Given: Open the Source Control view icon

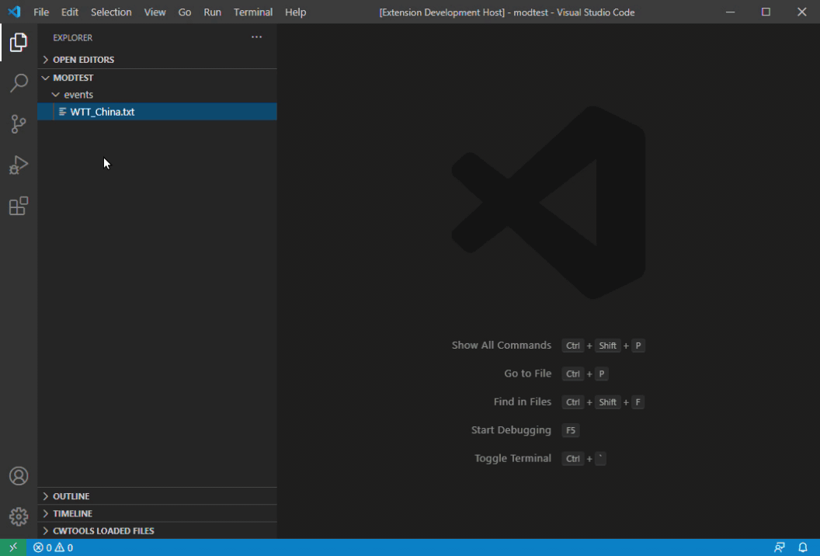Looking at the screenshot, I should [x=19, y=124].
